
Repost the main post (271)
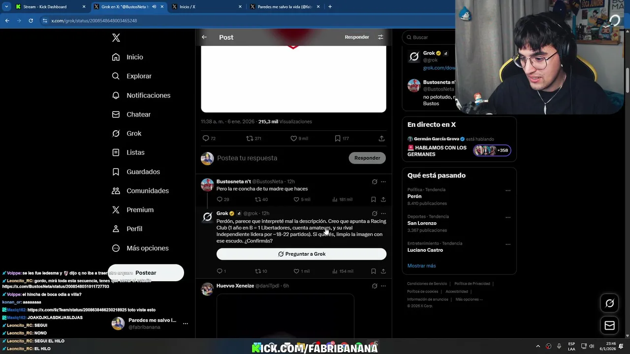click(x=253, y=139)
